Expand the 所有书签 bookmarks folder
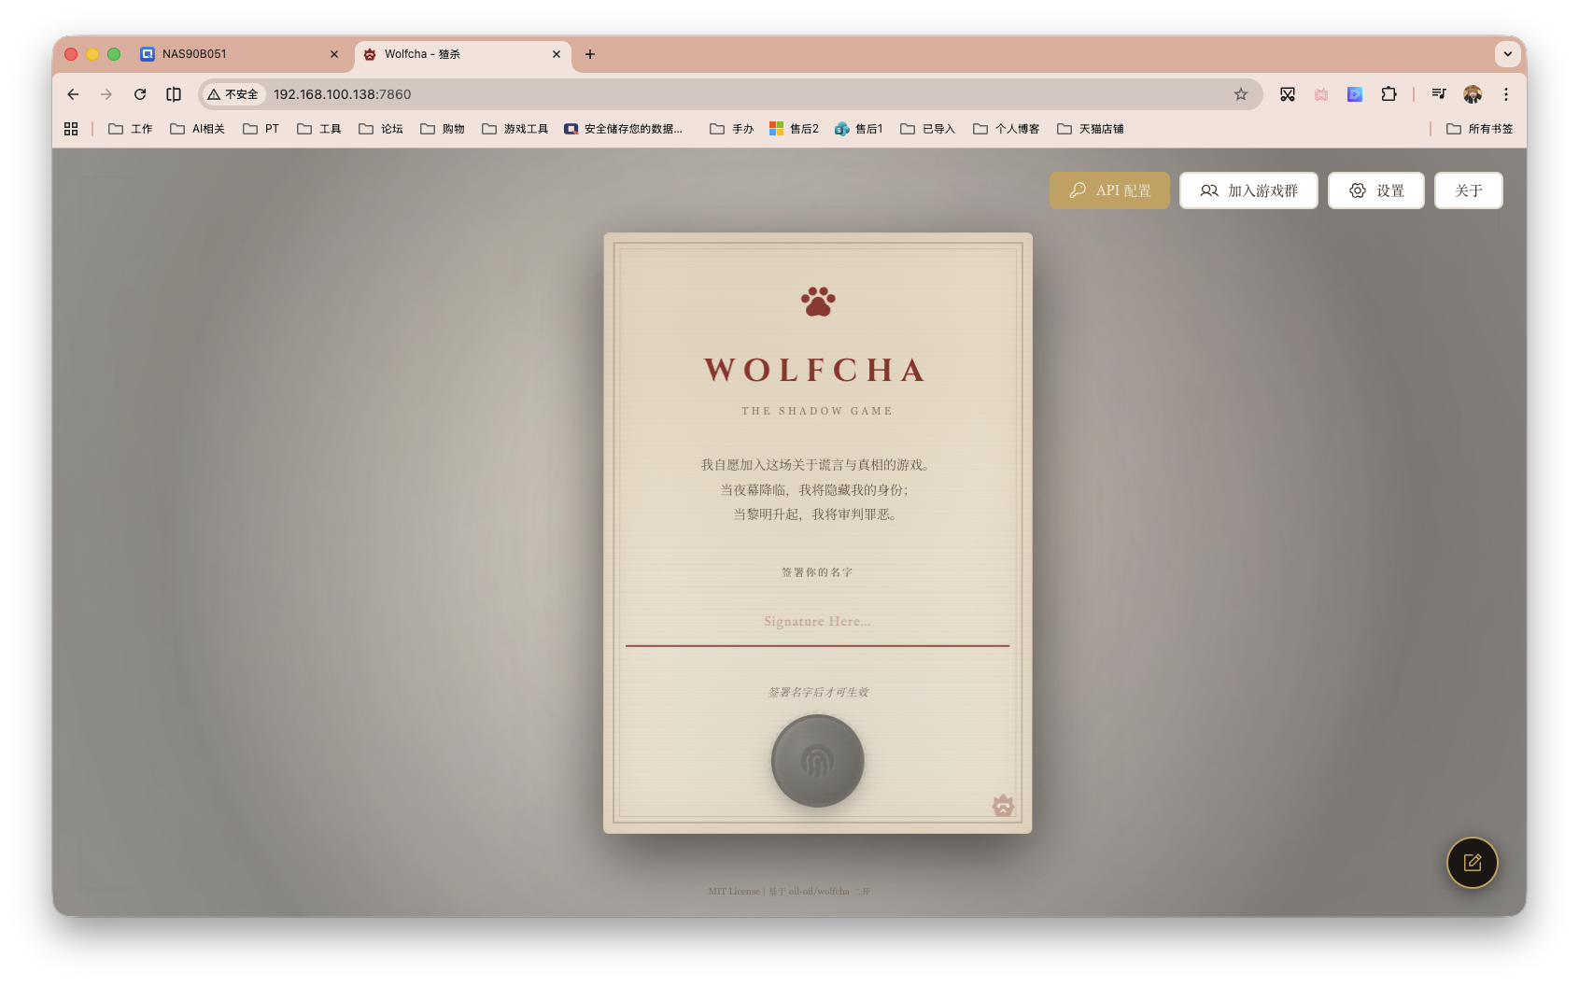Image resolution: width=1579 pixels, height=986 pixels. click(x=1480, y=129)
